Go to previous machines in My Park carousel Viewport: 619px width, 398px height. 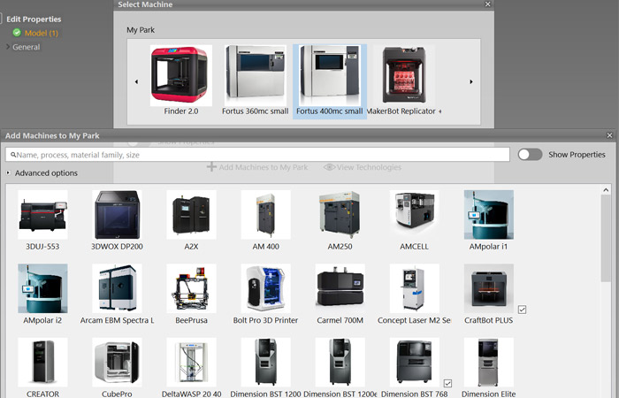pyautogui.click(x=136, y=81)
